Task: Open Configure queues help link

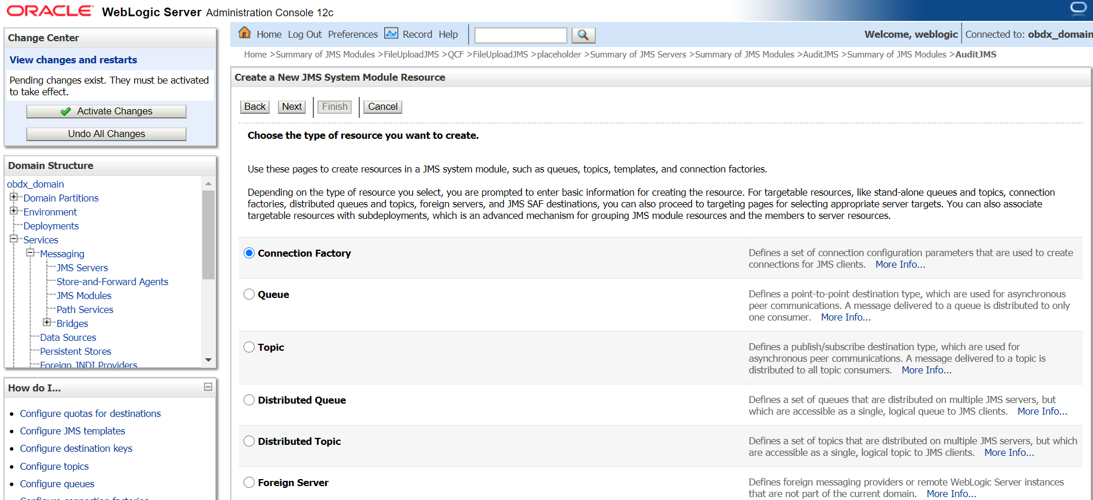Action: click(57, 484)
